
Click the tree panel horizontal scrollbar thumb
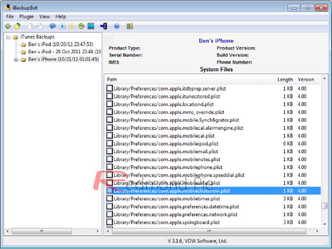(x=41, y=231)
